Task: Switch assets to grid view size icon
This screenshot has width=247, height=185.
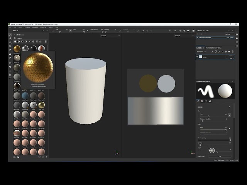Action: pos(46,42)
